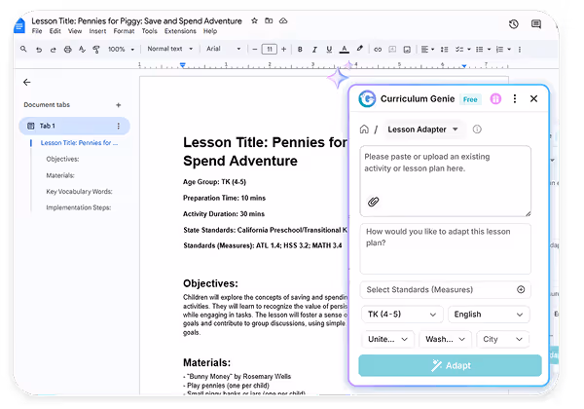This screenshot has width=584, height=409.
Task: Open the bulleted list options
Action: tap(483, 49)
